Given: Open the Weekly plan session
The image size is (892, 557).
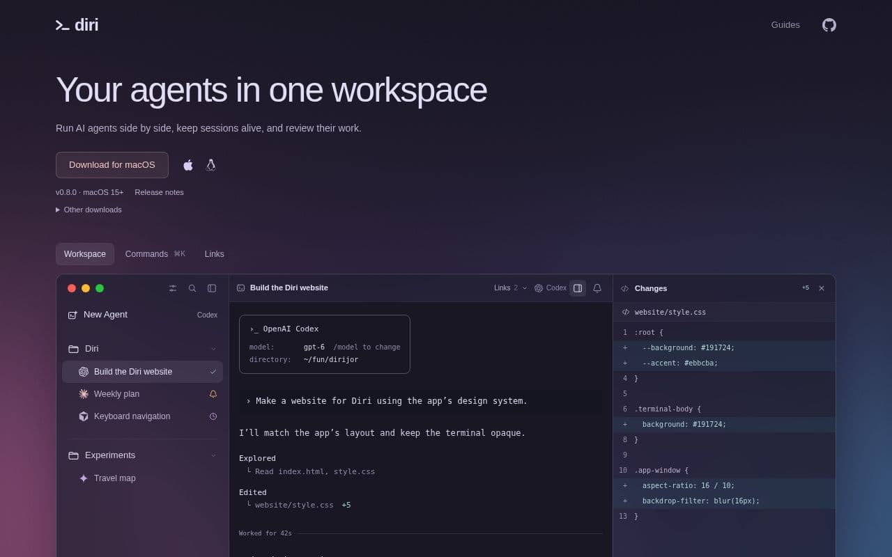Looking at the screenshot, I should pyautogui.click(x=142, y=394).
